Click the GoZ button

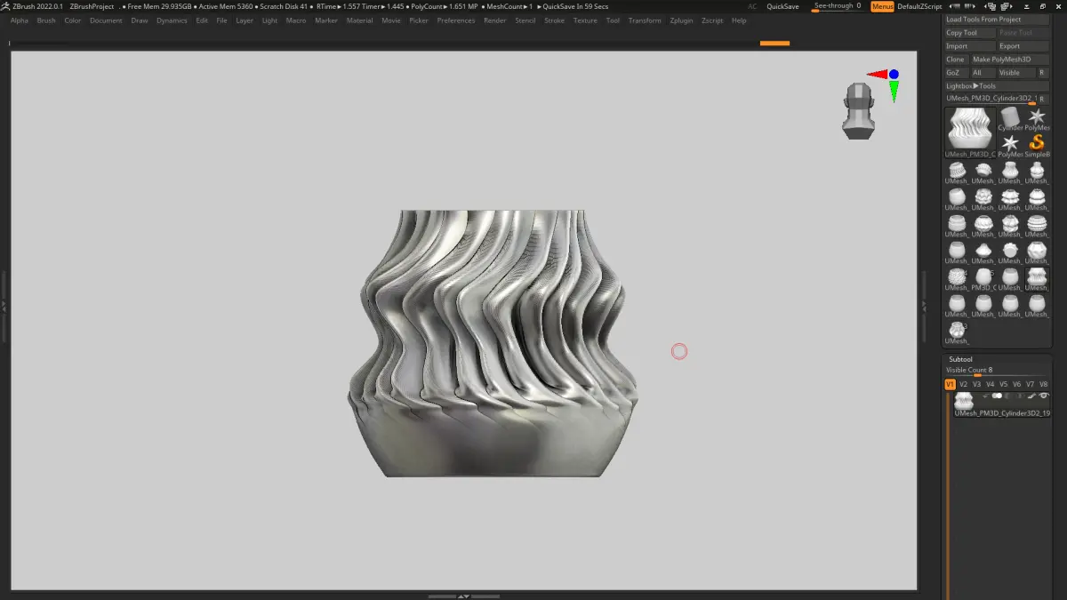pos(956,73)
